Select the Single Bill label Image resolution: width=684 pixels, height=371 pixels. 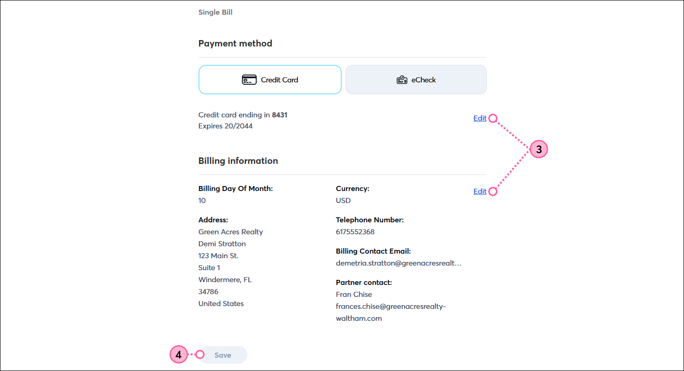[215, 12]
